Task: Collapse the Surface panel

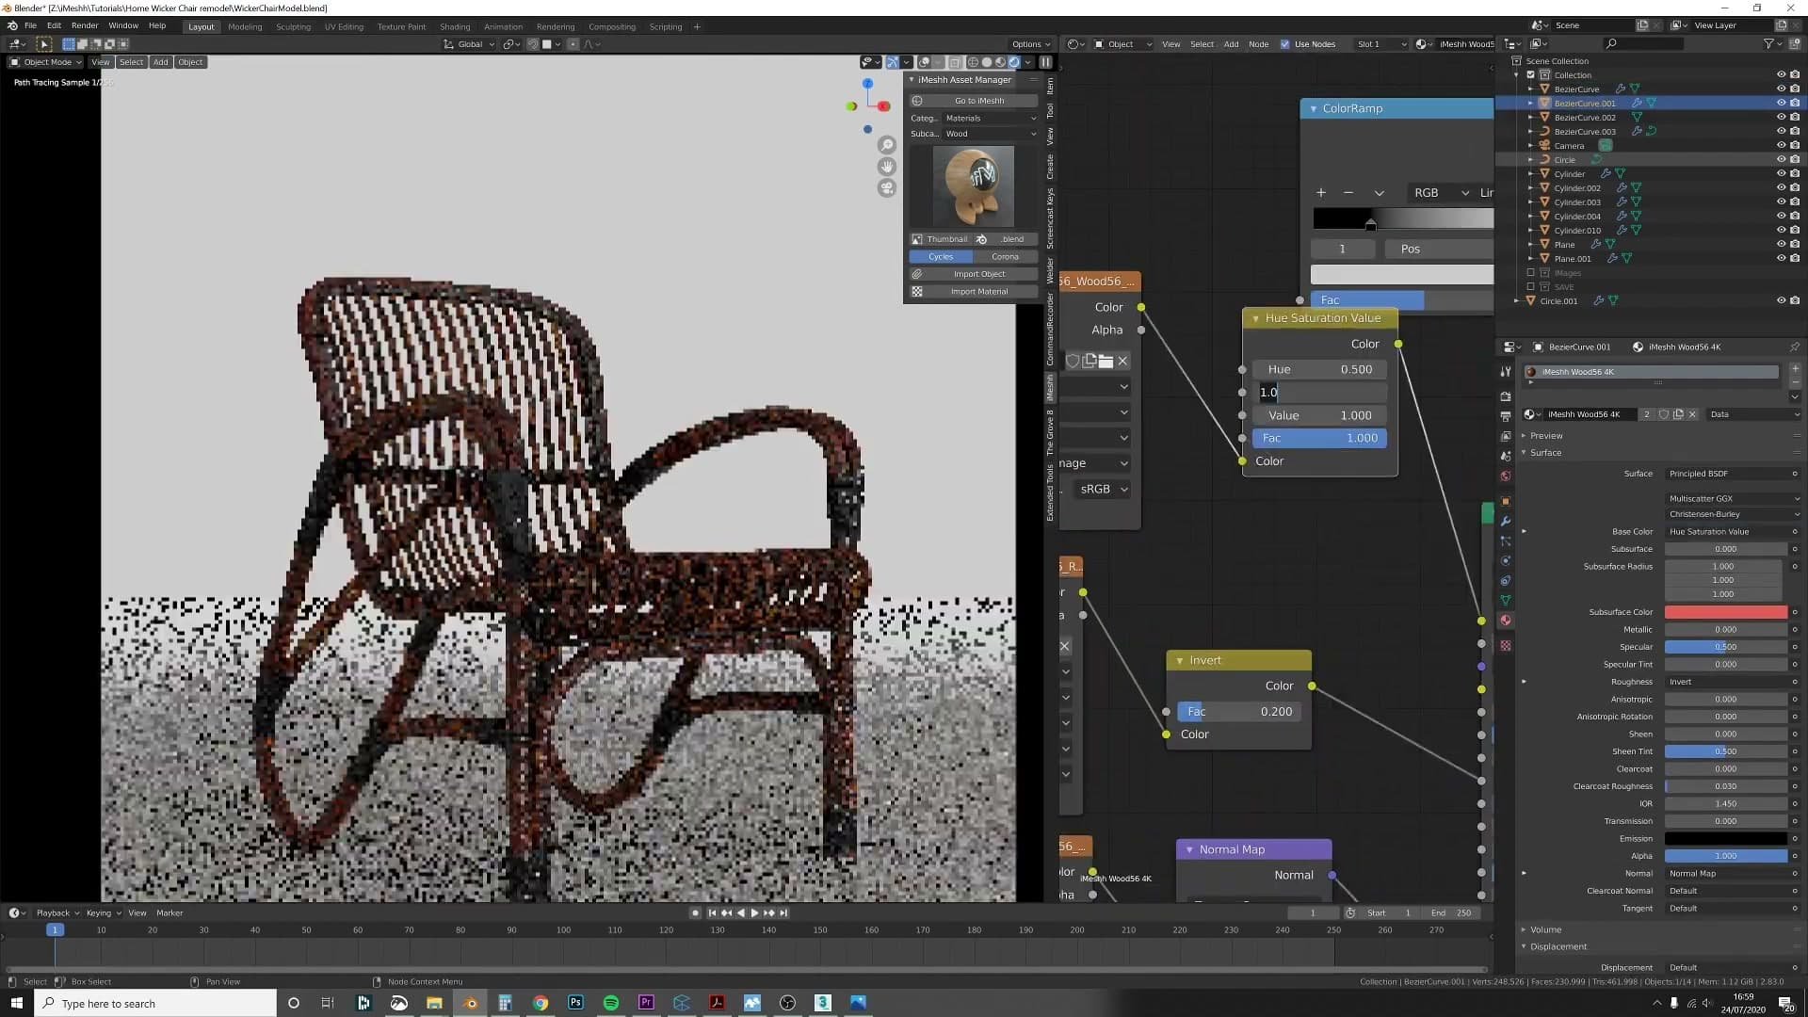Action: [1545, 453]
